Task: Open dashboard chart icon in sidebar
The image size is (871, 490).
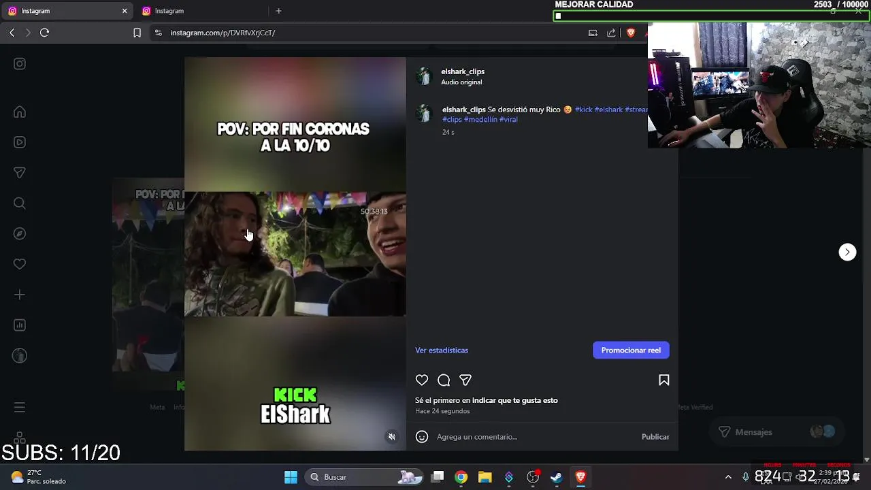Action: pos(20,325)
